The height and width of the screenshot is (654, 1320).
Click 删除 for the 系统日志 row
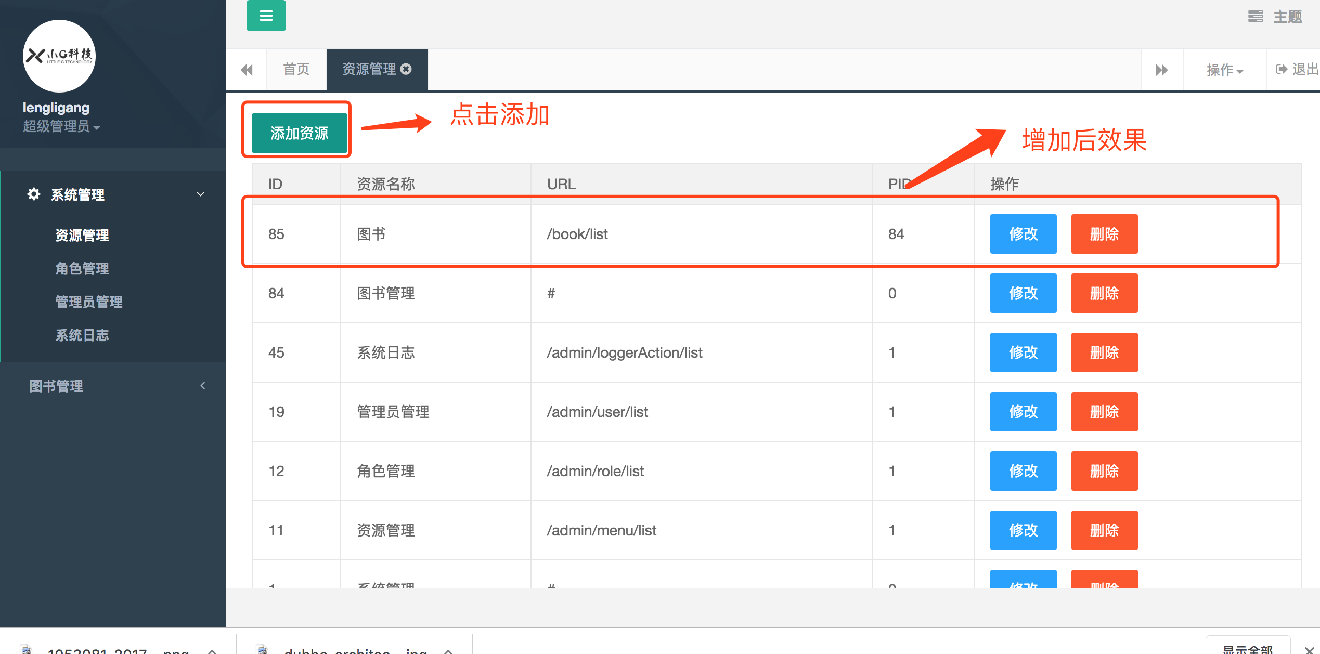click(x=1104, y=352)
